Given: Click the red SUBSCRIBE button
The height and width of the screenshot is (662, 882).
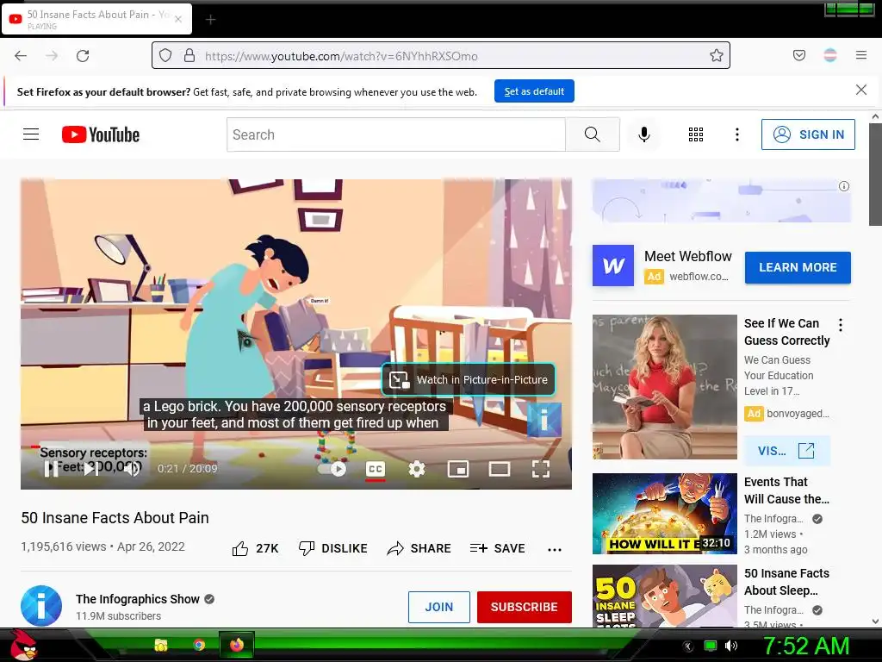Looking at the screenshot, I should [x=525, y=607].
